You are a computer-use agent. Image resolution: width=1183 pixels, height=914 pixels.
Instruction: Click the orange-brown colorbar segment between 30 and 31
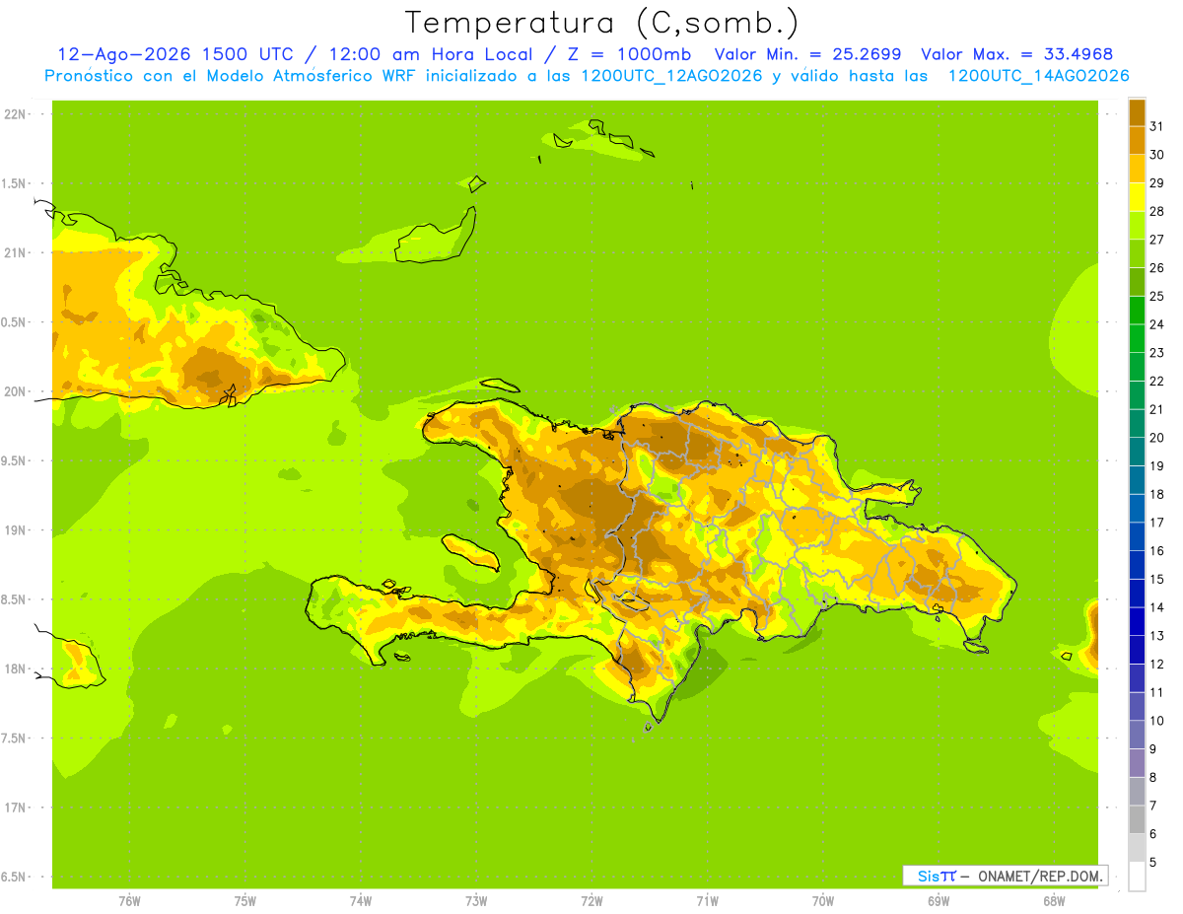point(1137,140)
